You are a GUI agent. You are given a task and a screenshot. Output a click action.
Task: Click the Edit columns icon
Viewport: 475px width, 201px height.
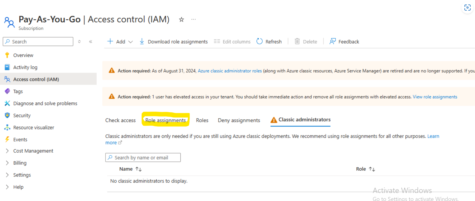tap(217, 41)
